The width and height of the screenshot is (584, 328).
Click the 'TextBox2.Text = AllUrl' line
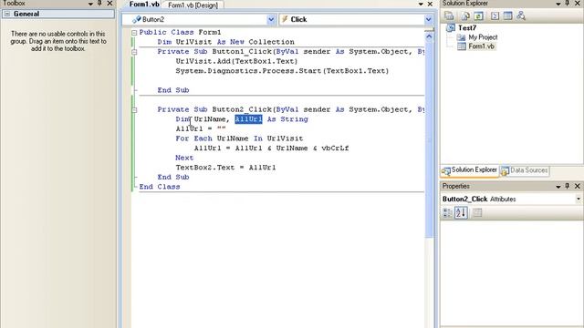click(x=225, y=168)
